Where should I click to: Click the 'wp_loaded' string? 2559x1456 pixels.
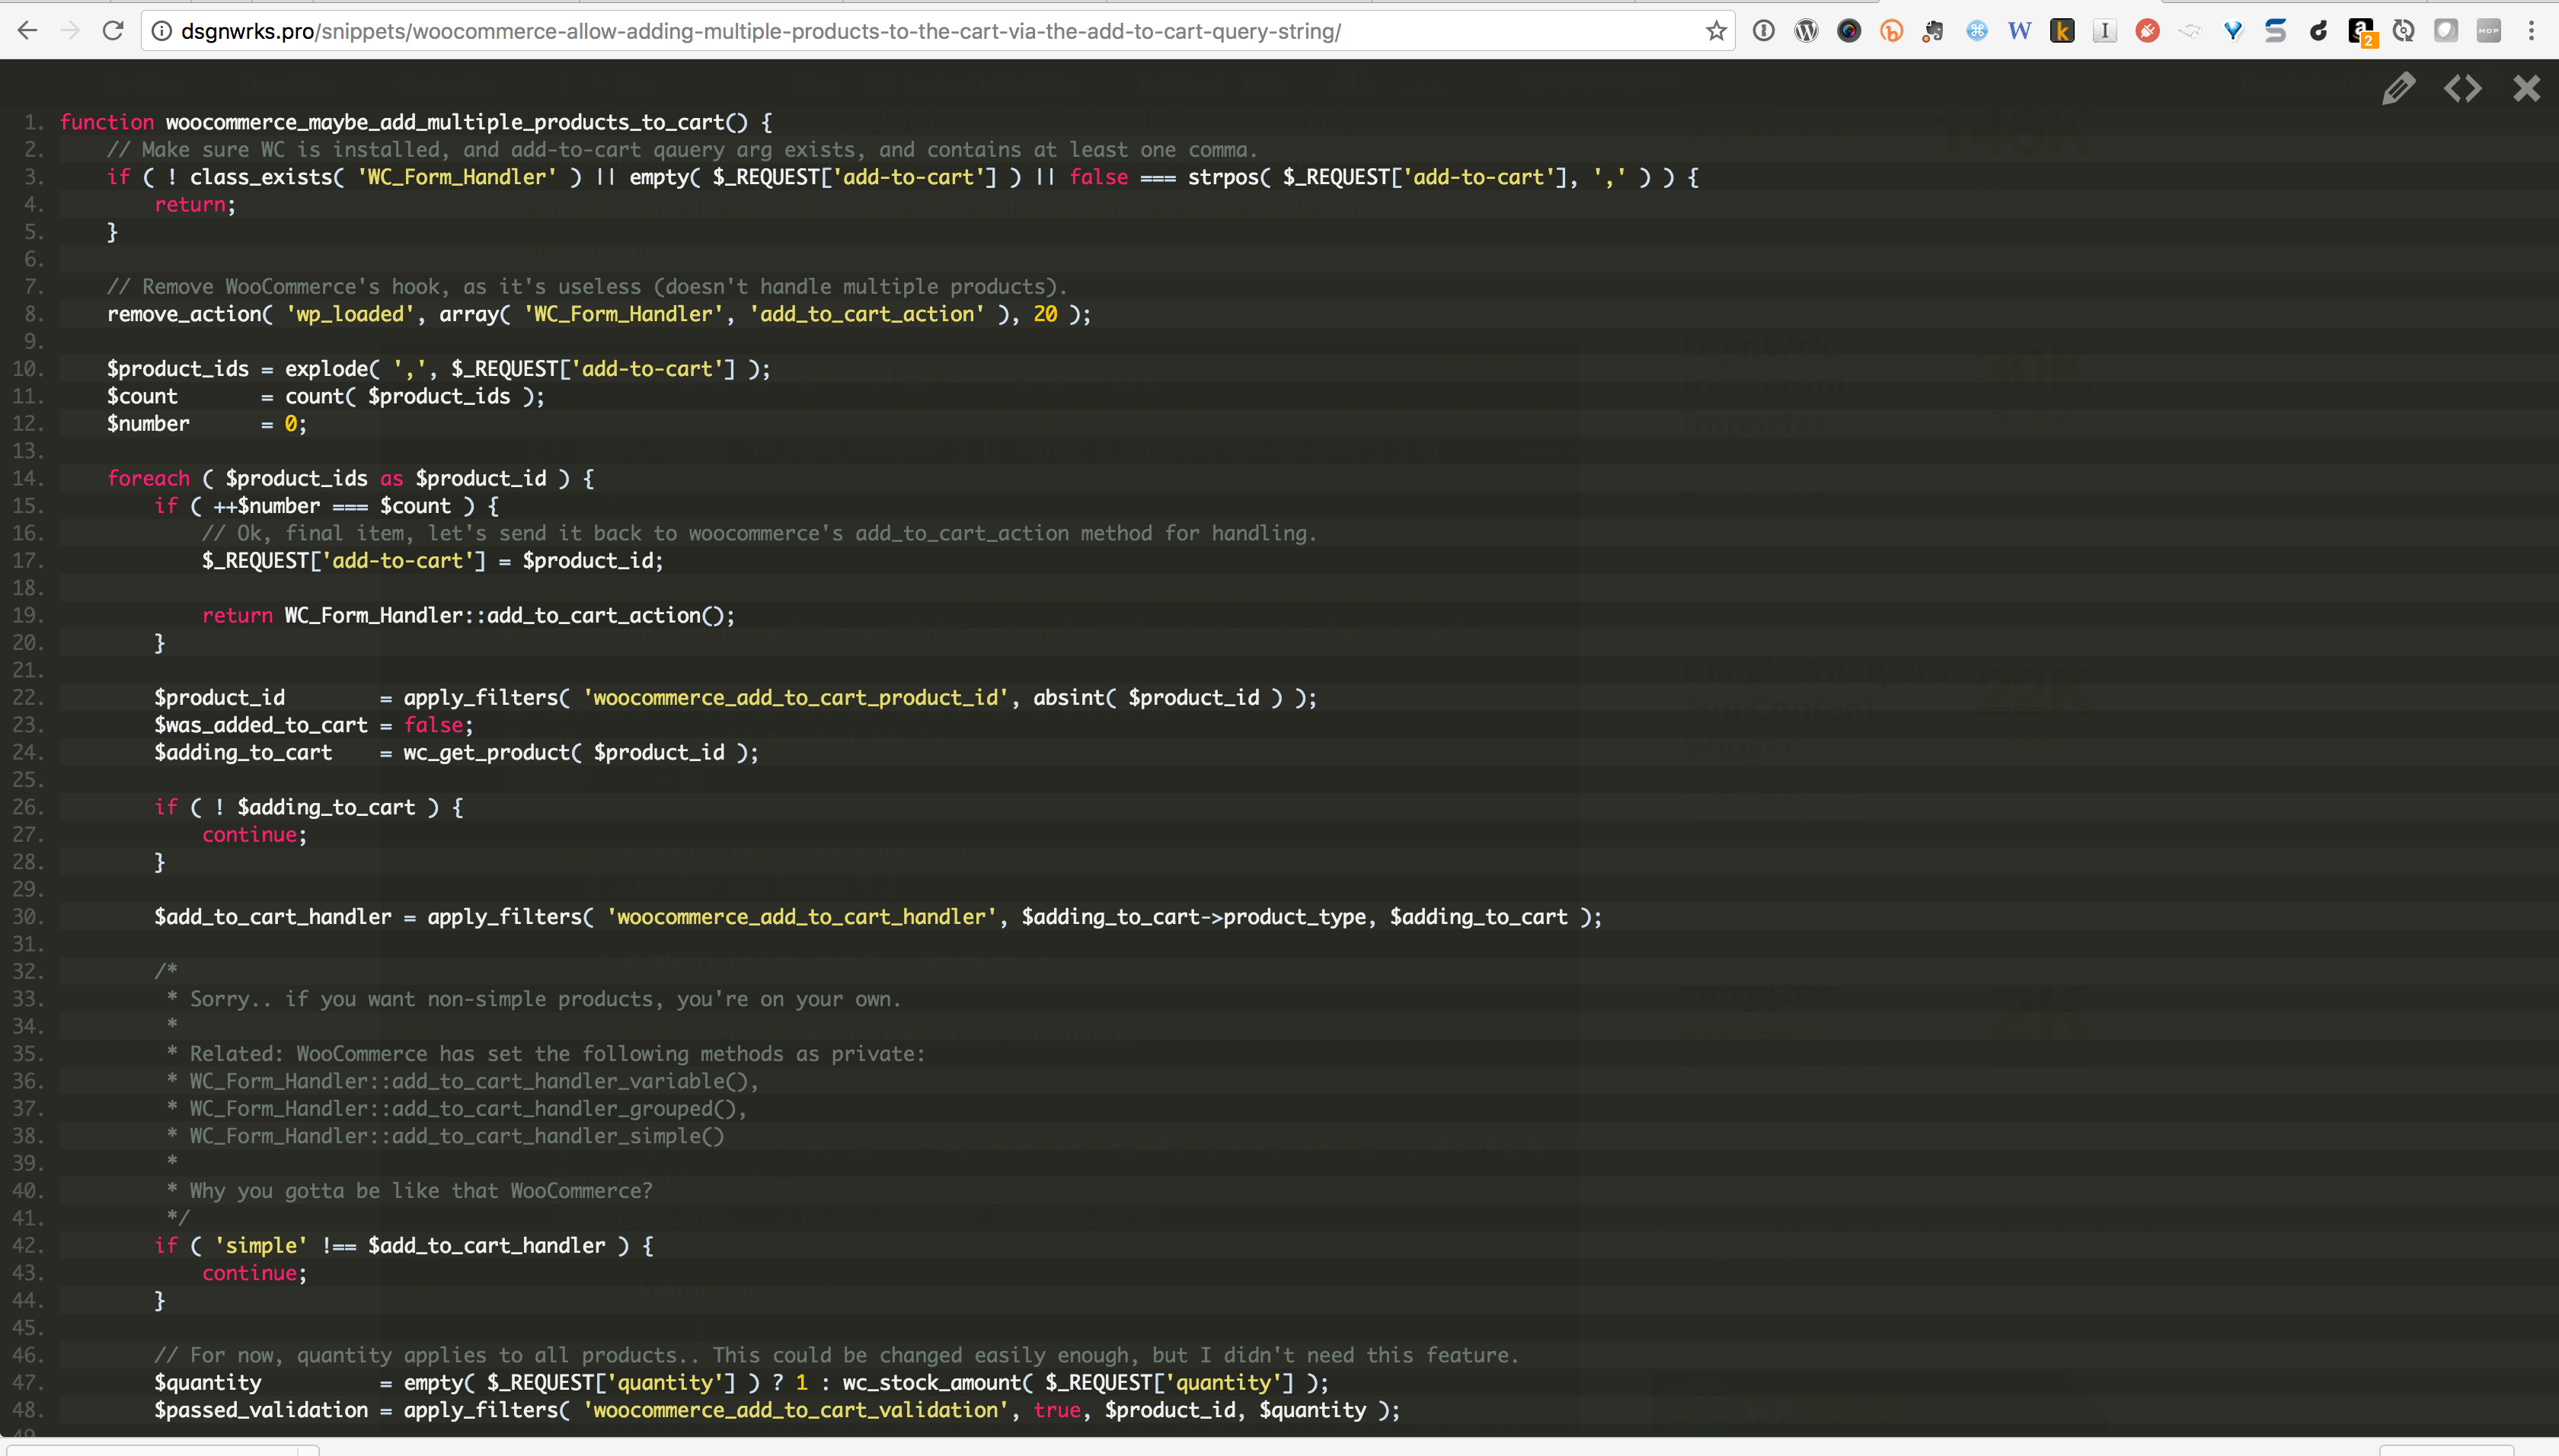350,314
